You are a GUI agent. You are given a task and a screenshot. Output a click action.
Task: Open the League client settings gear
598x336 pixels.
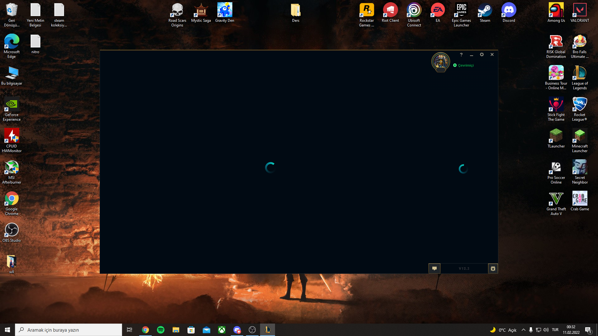(482, 54)
